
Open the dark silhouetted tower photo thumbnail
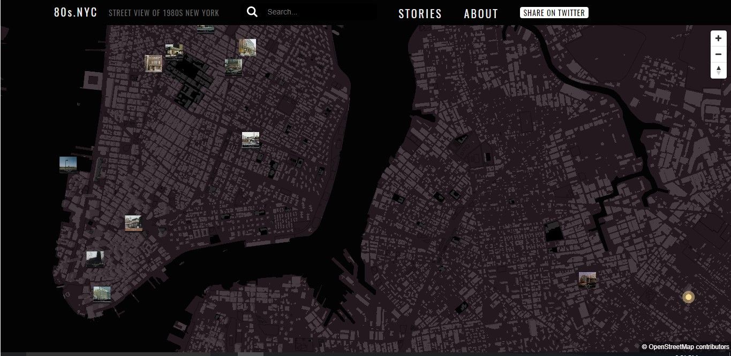(95, 259)
